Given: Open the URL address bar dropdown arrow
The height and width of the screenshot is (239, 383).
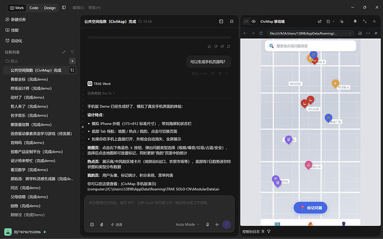Looking at the screenshot, I should point(350,33).
